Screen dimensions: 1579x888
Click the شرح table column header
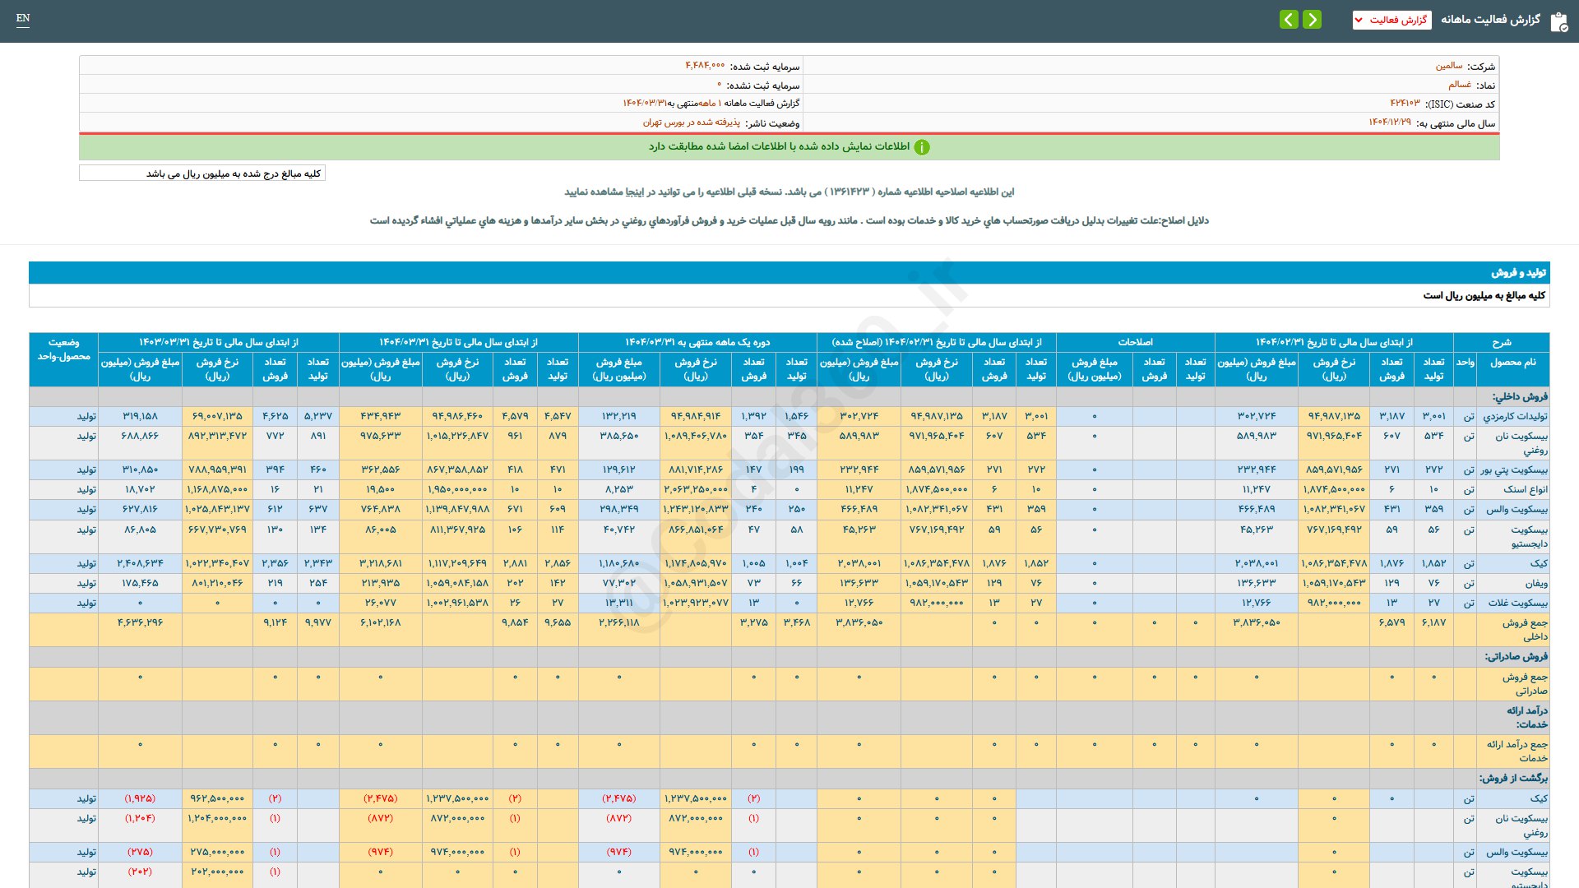(x=1501, y=342)
